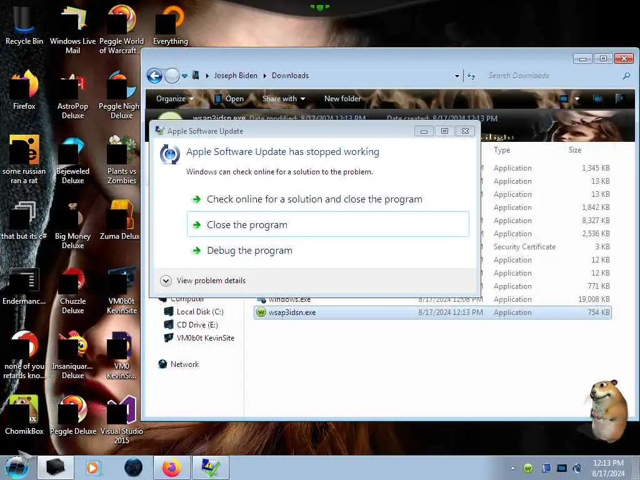Select Big Money Deluxe desktop shortcut
The image size is (640, 480).
72,225
